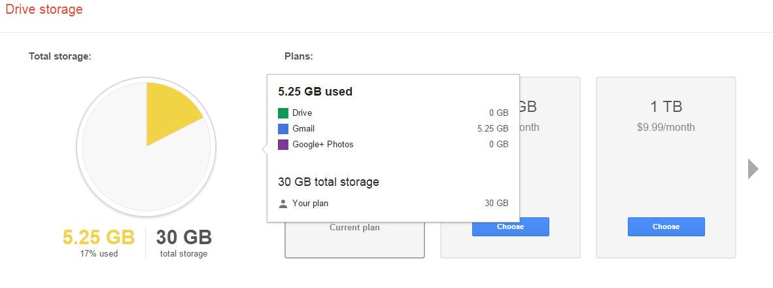
Task: Click the $9.99/month price text
Action: [x=666, y=128]
